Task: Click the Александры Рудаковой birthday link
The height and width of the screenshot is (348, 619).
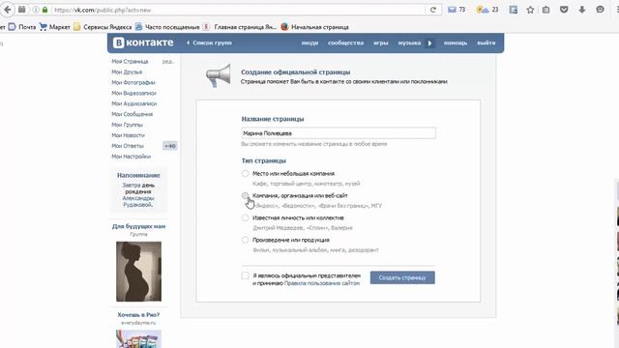Action: [138, 202]
